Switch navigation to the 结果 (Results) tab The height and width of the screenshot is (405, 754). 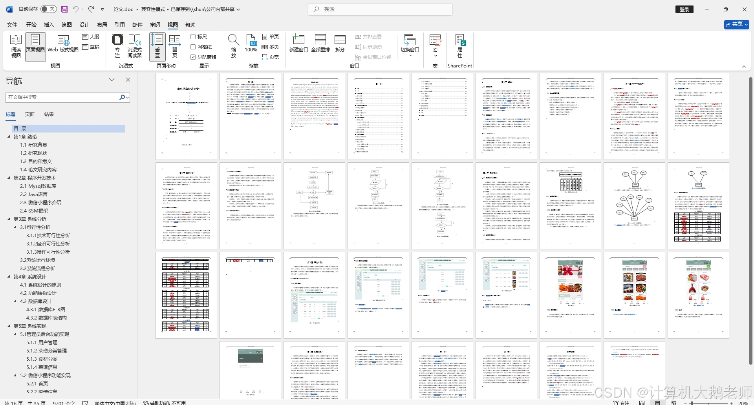pyautogui.click(x=49, y=114)
